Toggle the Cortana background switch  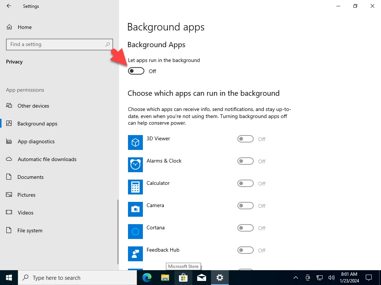pyautogui.click(x=246, y=228)
